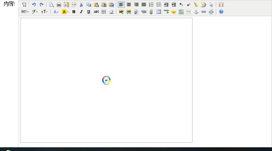Insert a horizontal rule
Viewport: 272px width, 151px height.
(166, 12)
